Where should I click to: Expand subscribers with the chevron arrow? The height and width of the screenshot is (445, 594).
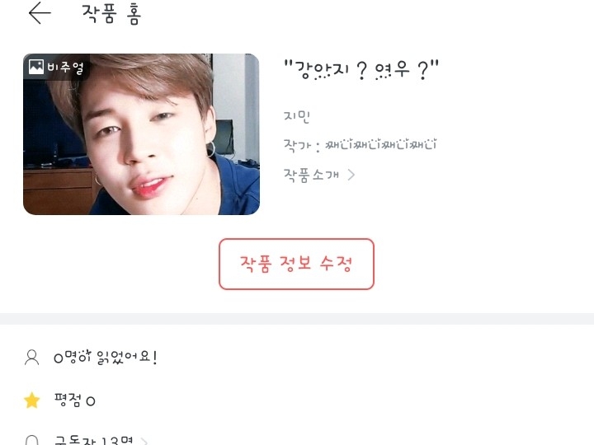[x=144, y=441]
